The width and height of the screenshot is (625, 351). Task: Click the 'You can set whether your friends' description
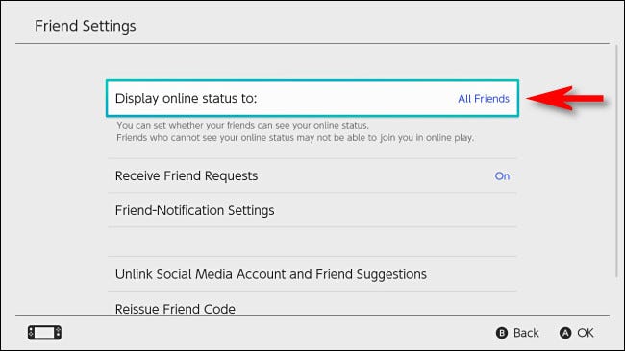point(242,125)
